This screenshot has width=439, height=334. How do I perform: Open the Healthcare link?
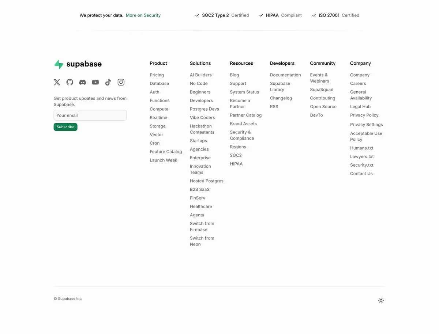[201, 206]
